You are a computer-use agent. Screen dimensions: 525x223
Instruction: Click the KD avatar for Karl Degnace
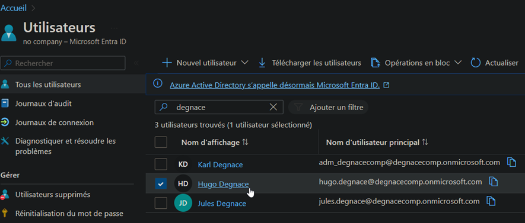183,164
